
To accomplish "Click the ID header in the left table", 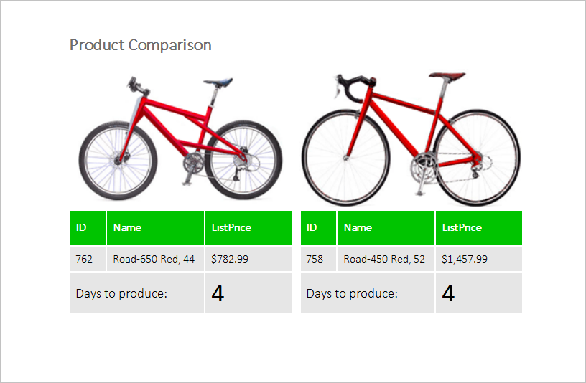I will 88,227.
